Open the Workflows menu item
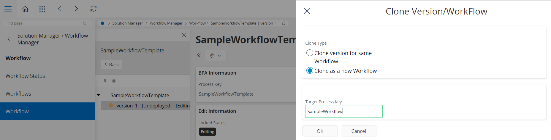The height and width of the screenshot is (140, 551). click(18, 94)
